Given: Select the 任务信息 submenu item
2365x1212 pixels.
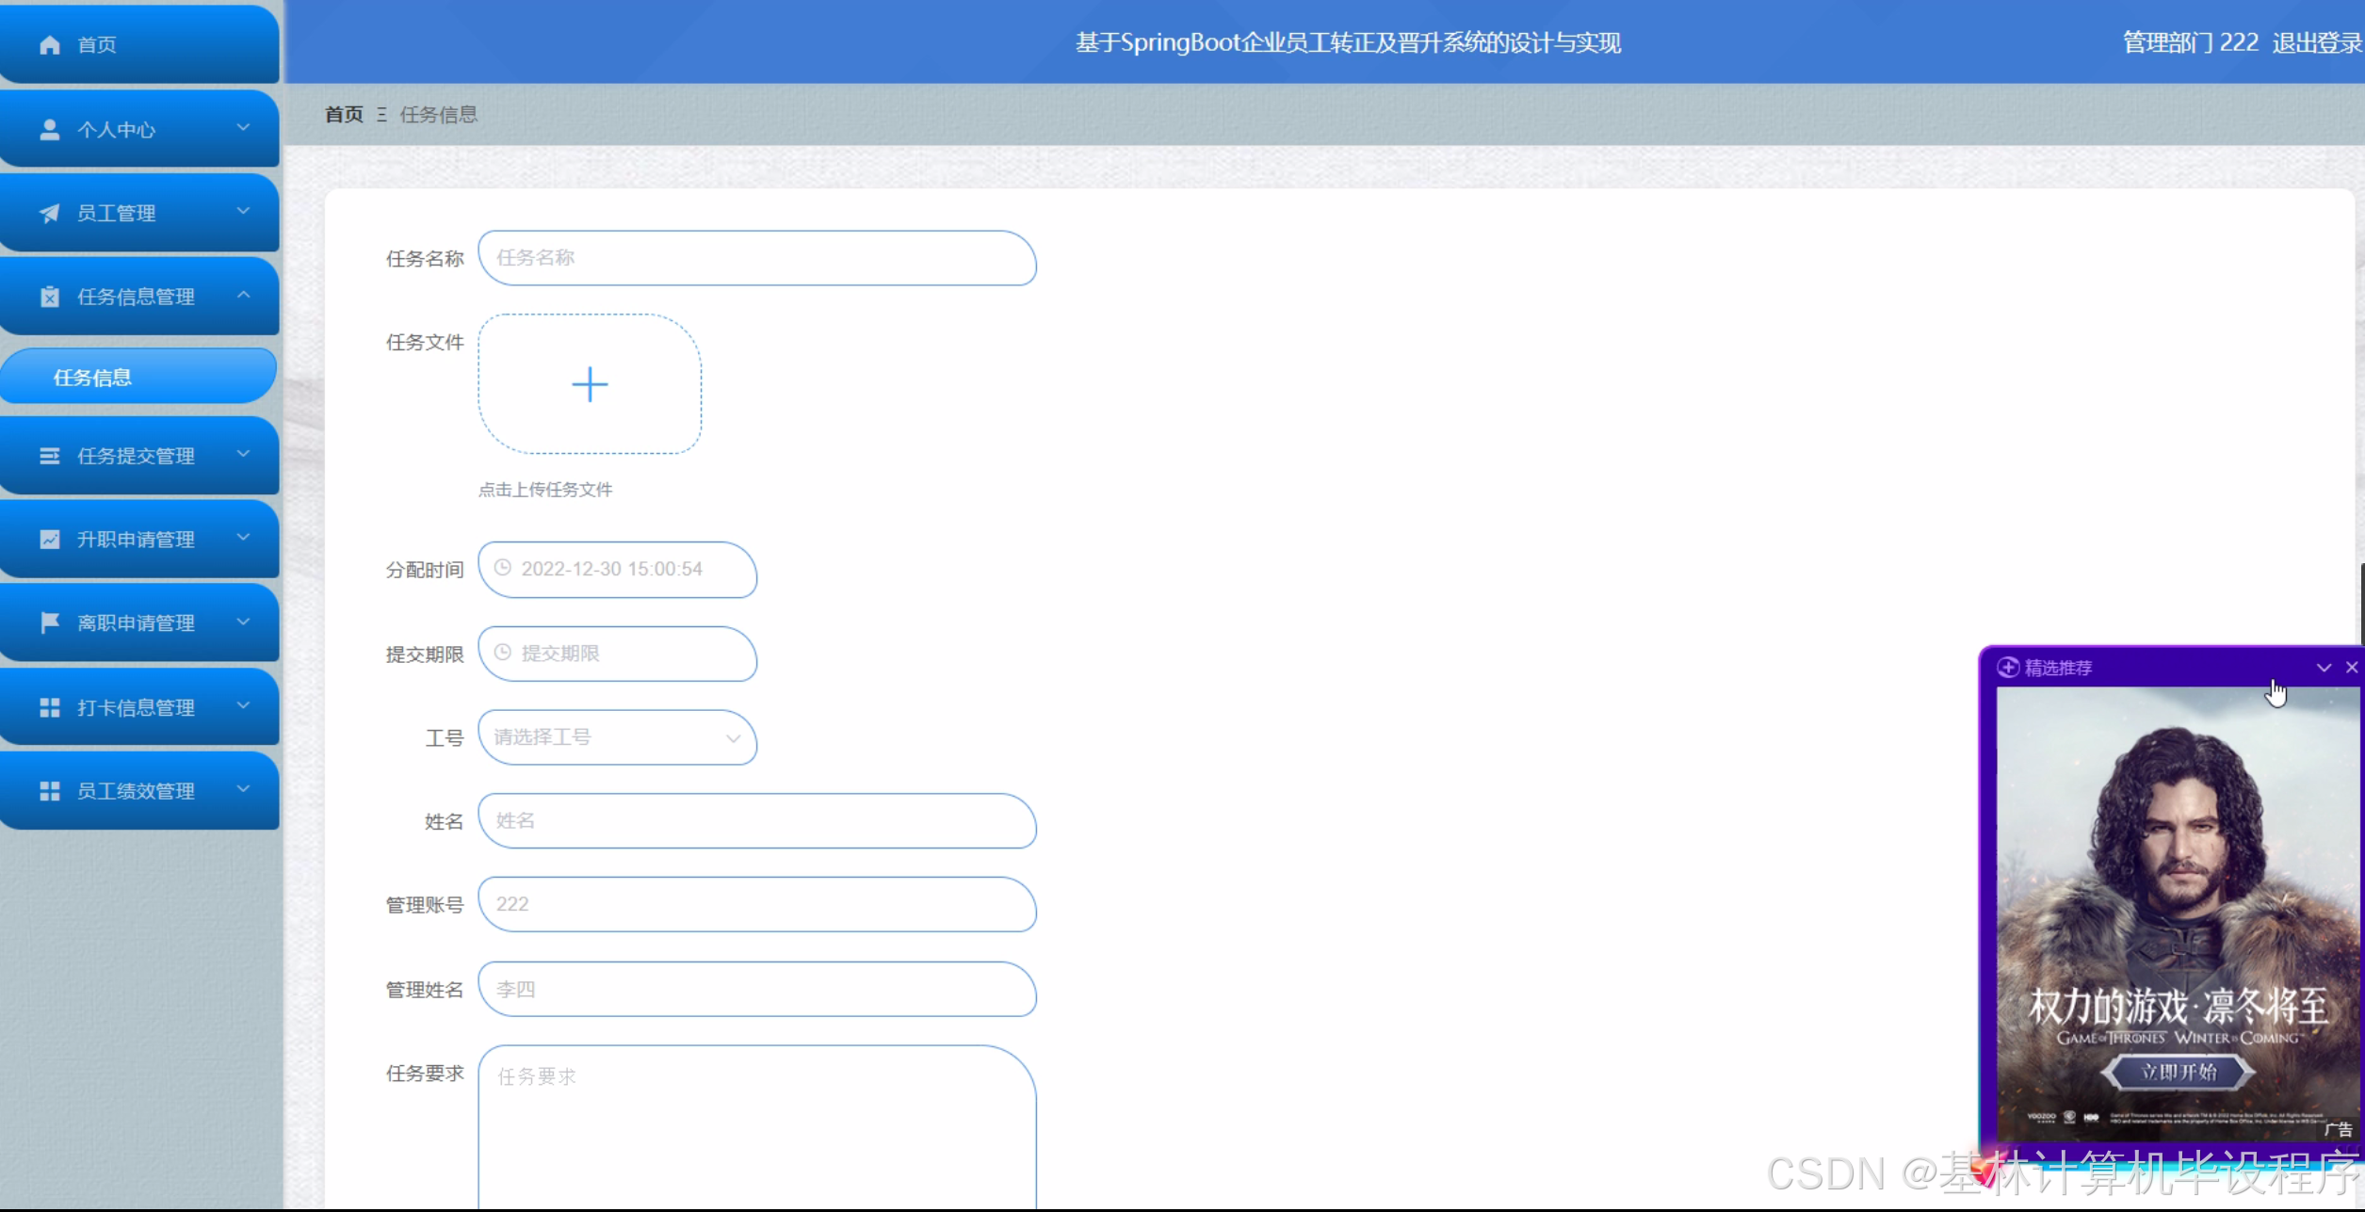Looking at the screenshot, I should pos(92,378).
